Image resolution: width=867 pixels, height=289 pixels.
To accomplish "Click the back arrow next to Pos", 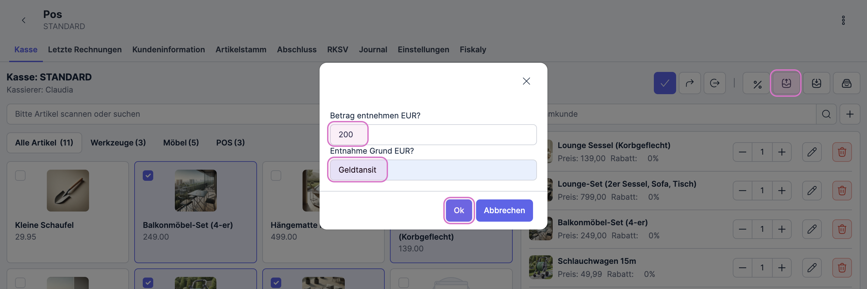I will pos(24,21).
